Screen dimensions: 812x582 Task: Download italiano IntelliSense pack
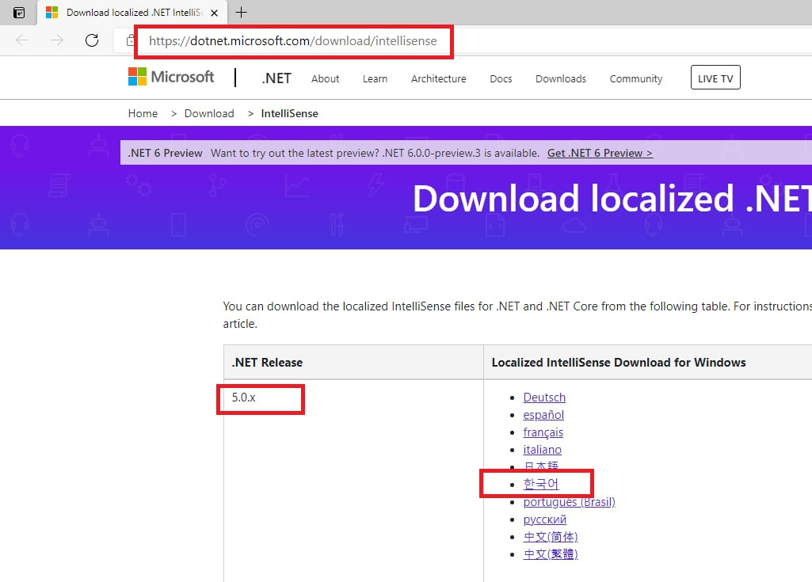(542, 450)
